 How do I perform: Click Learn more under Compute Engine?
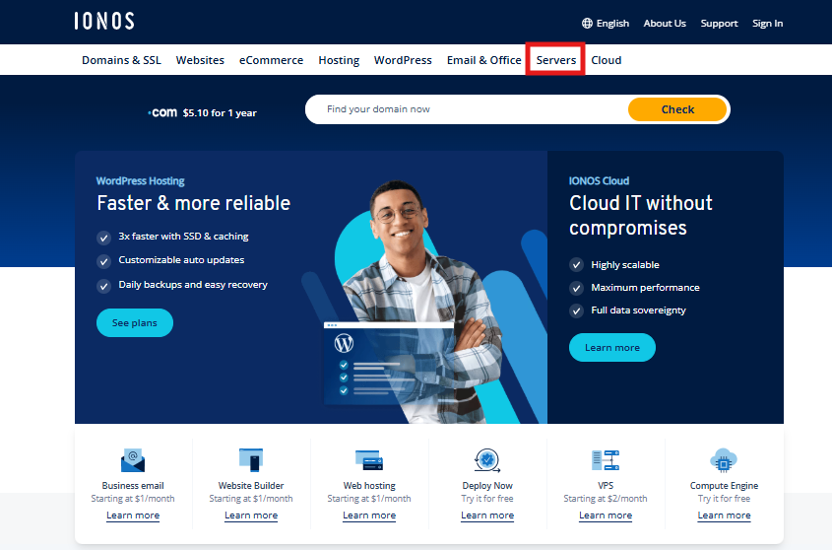coord(724,516)
